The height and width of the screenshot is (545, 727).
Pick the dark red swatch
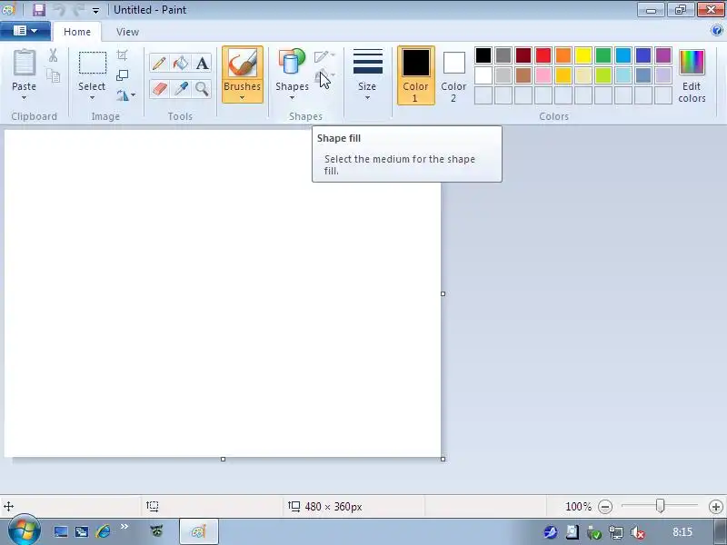pyautogui.click(x=523, y=55)
